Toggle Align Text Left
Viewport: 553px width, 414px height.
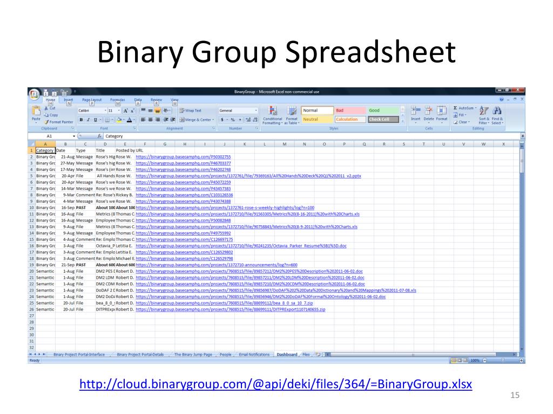point(143,120)
